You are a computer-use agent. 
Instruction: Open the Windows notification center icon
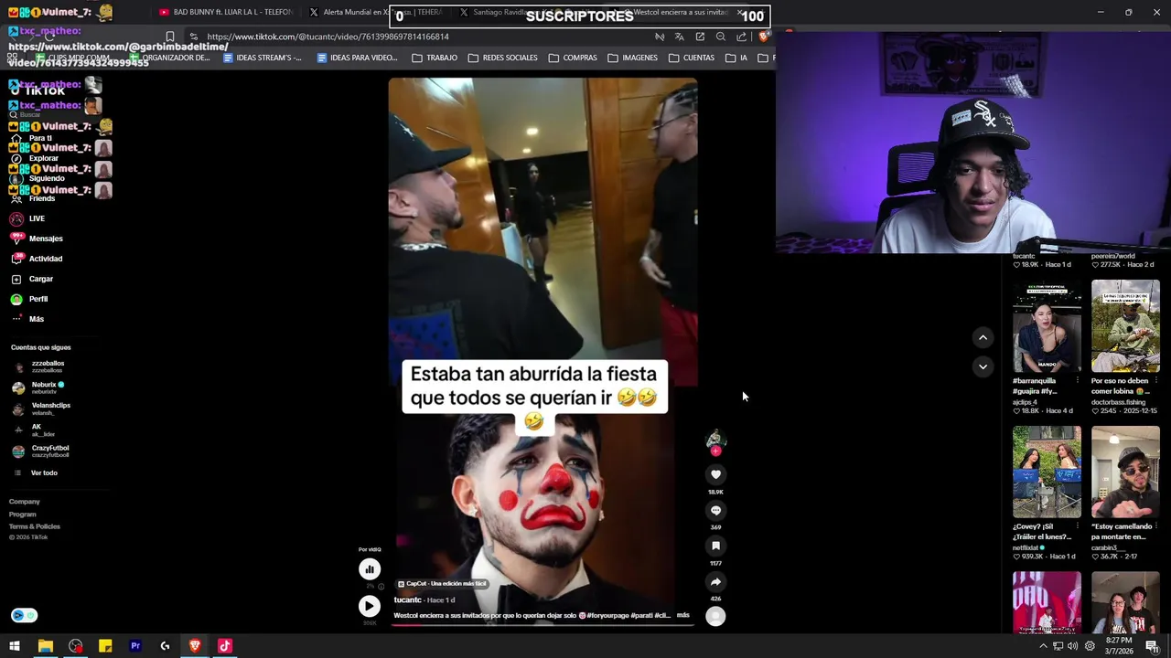(x=1152, y=646)
